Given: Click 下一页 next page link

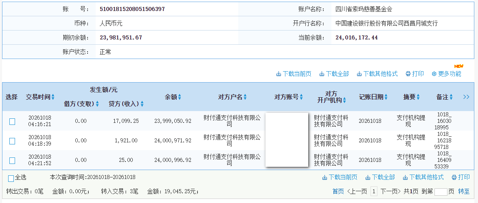Looking at the screenshot, I should coord(390,192).
